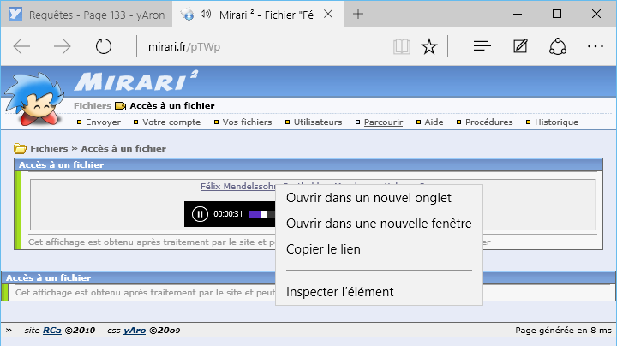The width and height of the screenshot is (617, 346).
Task: Click the browser Back arrow button
Action: click(x=22, y=47)
